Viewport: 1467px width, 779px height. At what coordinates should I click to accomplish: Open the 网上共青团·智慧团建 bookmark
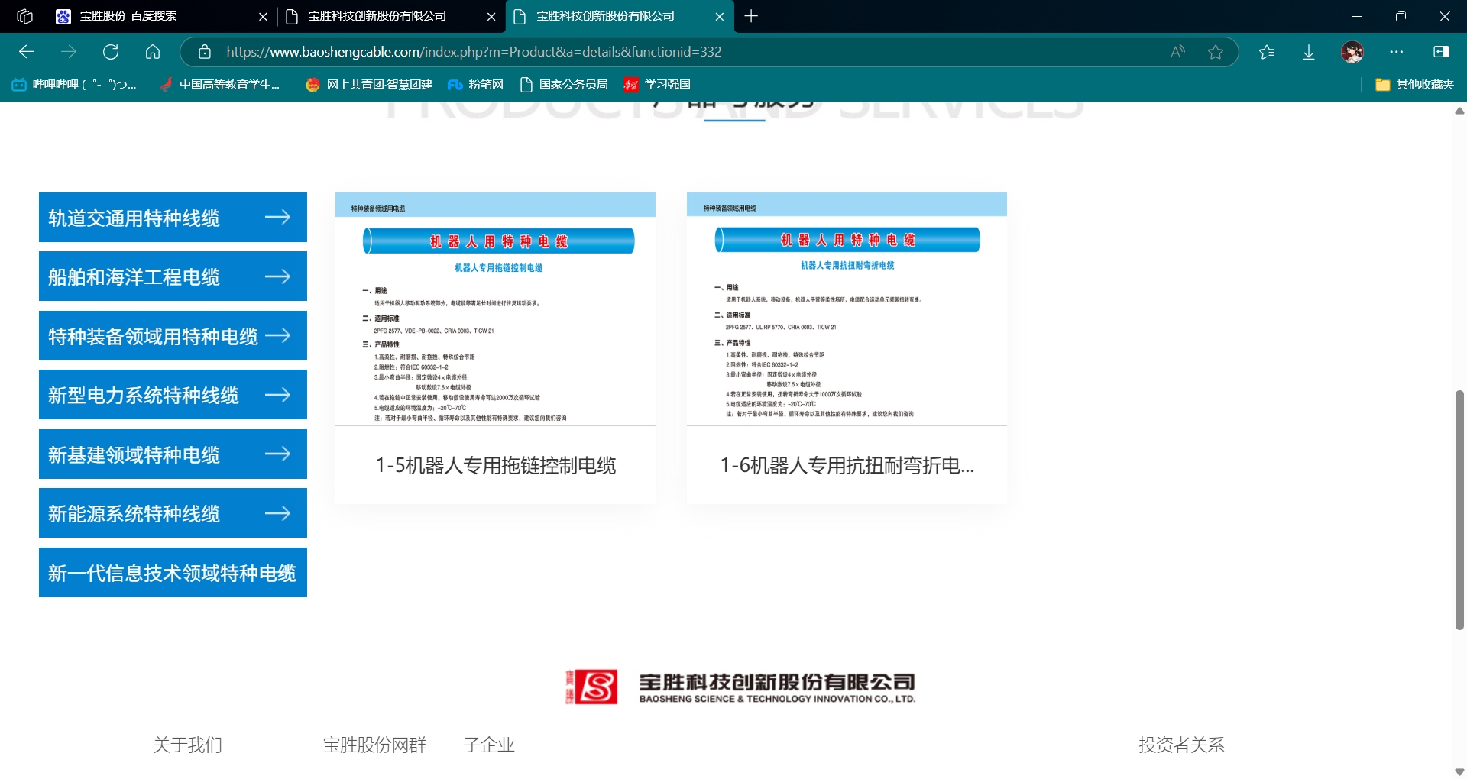click(x=369, y=85)
